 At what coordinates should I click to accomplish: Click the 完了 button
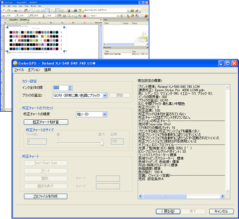click(x=193, y=212)
